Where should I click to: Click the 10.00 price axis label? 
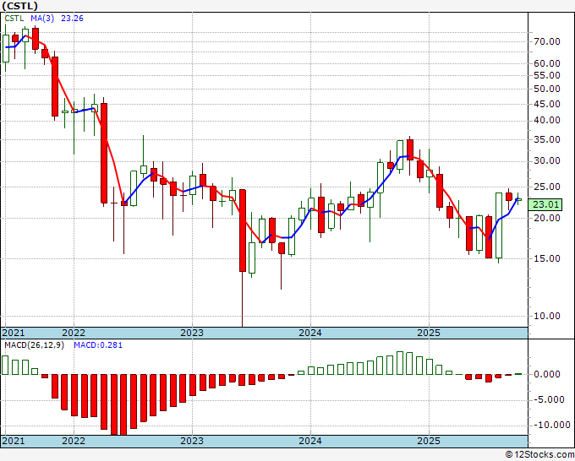547,317
